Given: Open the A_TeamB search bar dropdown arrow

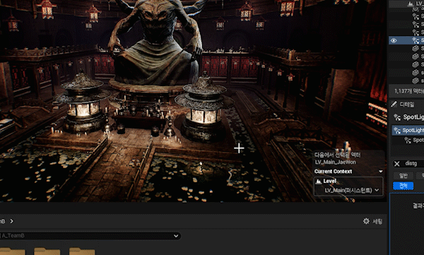Looking at the screenshot, I should click(x=176, y=236).
